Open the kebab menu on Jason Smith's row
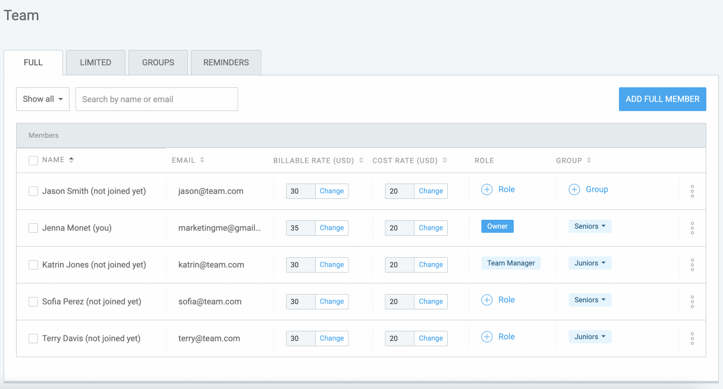723x389 pixels. (692, 191)
